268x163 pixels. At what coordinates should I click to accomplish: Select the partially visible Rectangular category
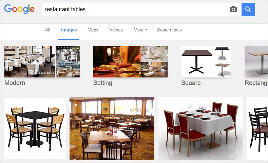point(256,83)
